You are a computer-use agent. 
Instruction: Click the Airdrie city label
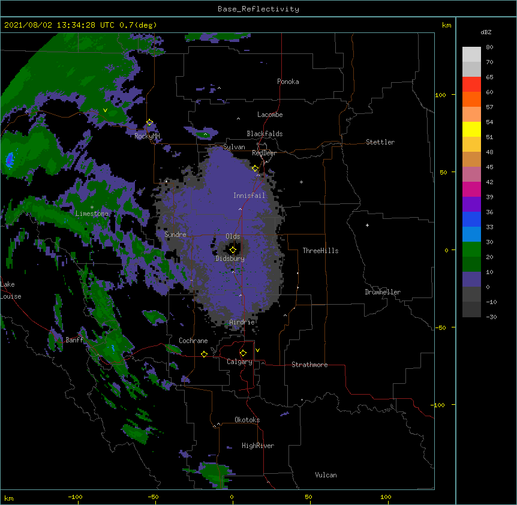pos(242,322)
